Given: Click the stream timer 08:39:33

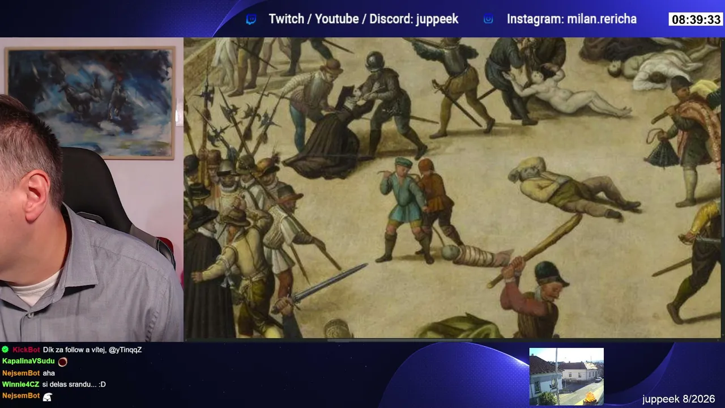Looking at the screenshot, I should click(x=696, y=20).
